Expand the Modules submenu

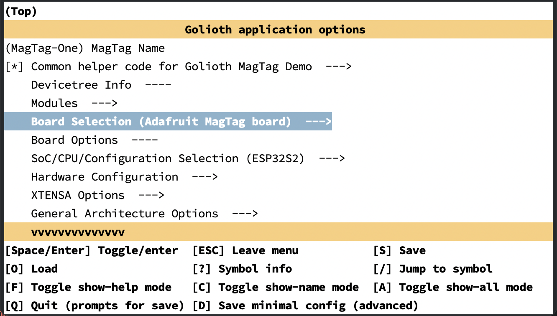point(73,103)
